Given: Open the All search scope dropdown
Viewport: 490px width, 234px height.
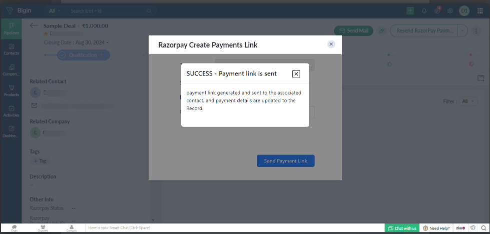Looking at the screenshot, I should tap(55, 11).
